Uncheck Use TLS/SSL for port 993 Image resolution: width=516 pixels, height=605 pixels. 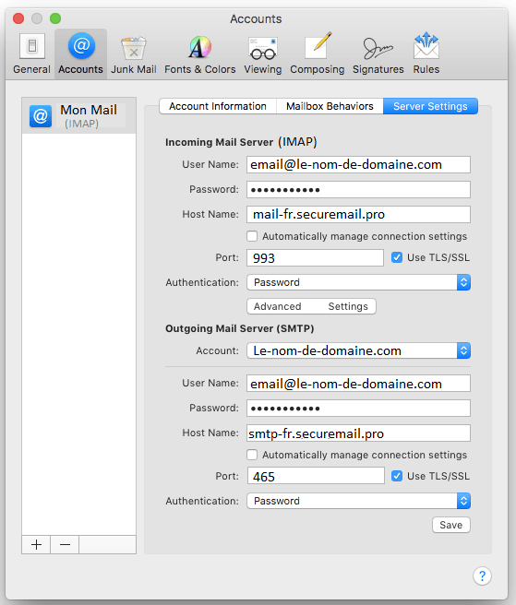point(397,257)
